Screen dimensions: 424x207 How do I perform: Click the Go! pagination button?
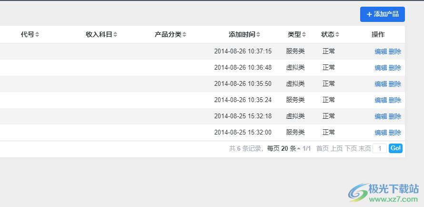pyautogui.click(x=395, y=148)
